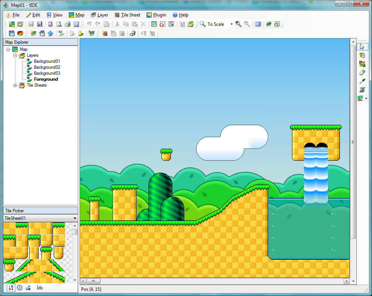Select the Background02 layer name

(x=47, y=67)
